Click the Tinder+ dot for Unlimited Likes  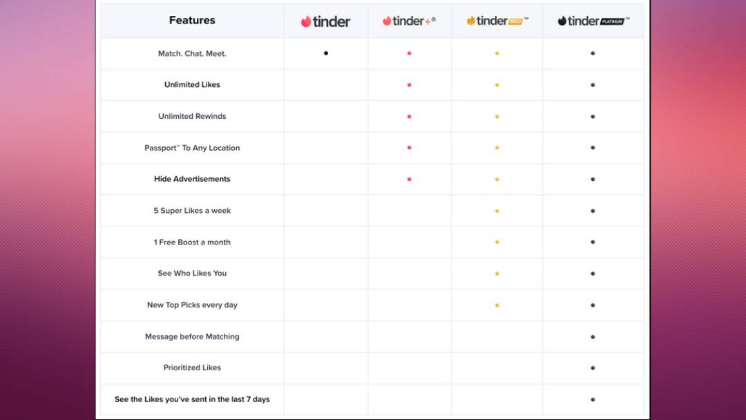409,85
